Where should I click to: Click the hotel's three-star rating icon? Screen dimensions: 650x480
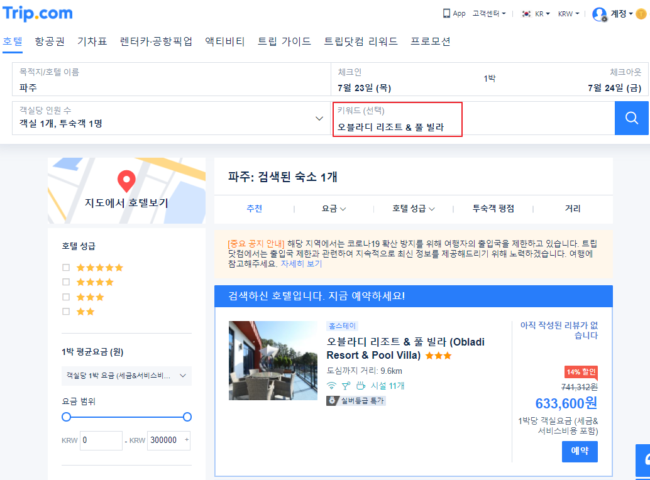pyautogui.click(x=438, y=356)
